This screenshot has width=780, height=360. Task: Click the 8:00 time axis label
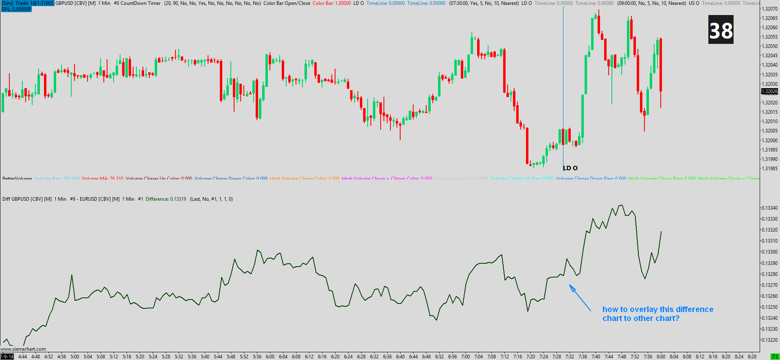pyautogui.click(x=661, y=357)
